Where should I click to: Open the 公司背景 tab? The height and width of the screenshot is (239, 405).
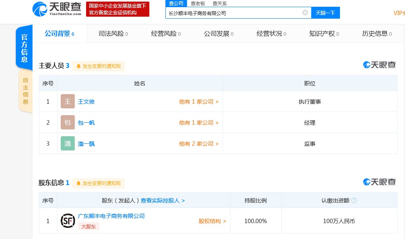click(x=60, y=34)
